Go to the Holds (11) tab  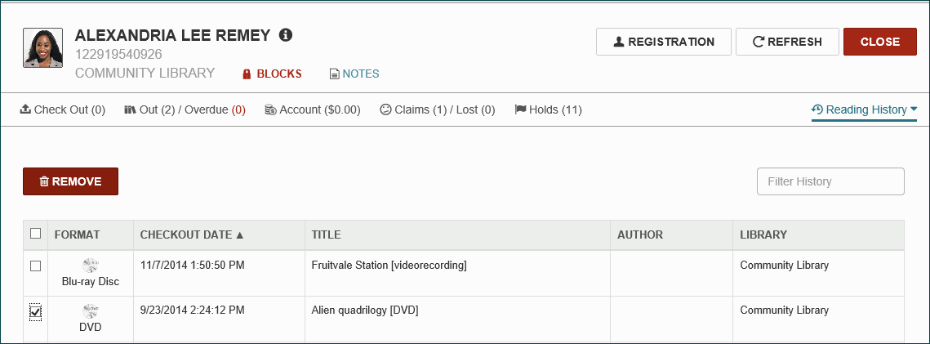(x=548, y=109)
